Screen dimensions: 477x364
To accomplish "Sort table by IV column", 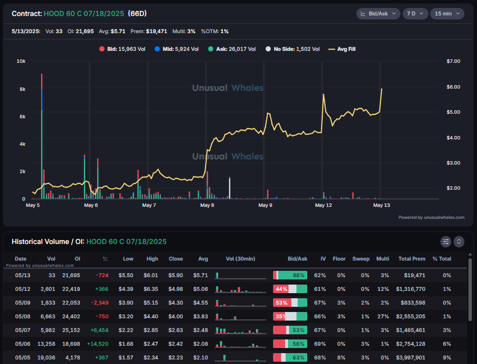I will pyautogui.click(x=323, y=259).
